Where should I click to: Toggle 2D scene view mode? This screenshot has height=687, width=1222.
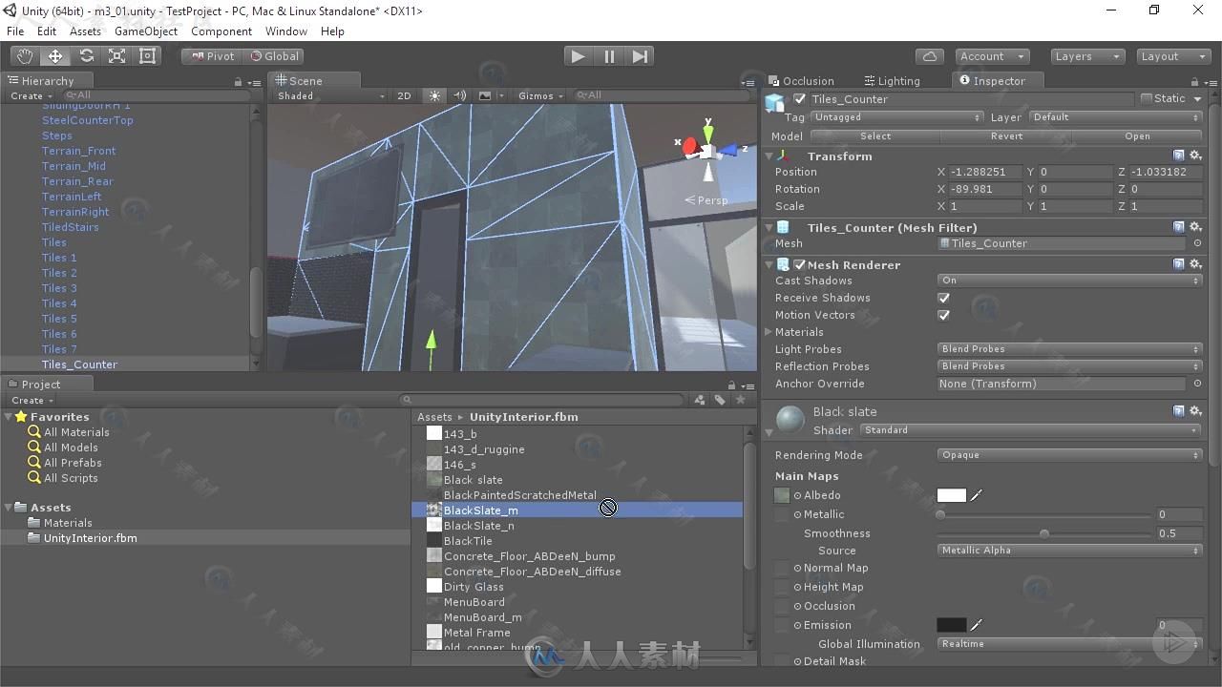point(404,95)
